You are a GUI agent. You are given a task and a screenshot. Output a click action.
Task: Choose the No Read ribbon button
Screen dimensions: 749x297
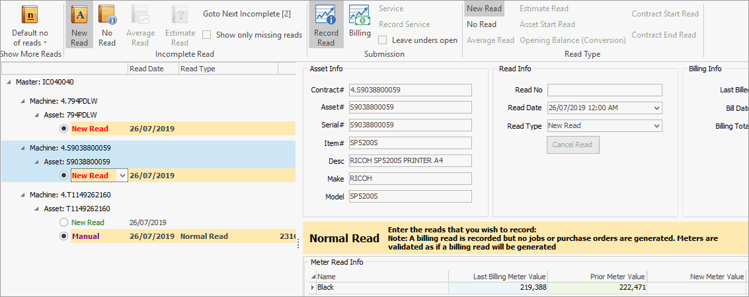107,26
